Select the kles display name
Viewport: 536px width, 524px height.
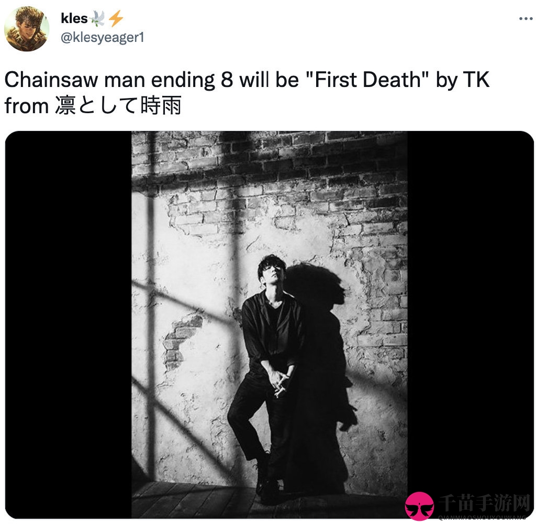click(x=74, y=18)
